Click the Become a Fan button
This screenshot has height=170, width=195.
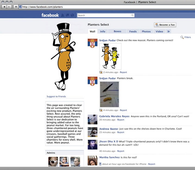click(165, 25)
